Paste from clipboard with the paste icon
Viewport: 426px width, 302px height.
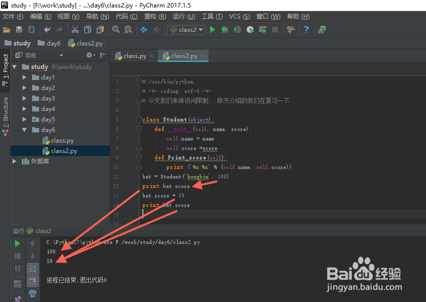(x=100, y=29)
